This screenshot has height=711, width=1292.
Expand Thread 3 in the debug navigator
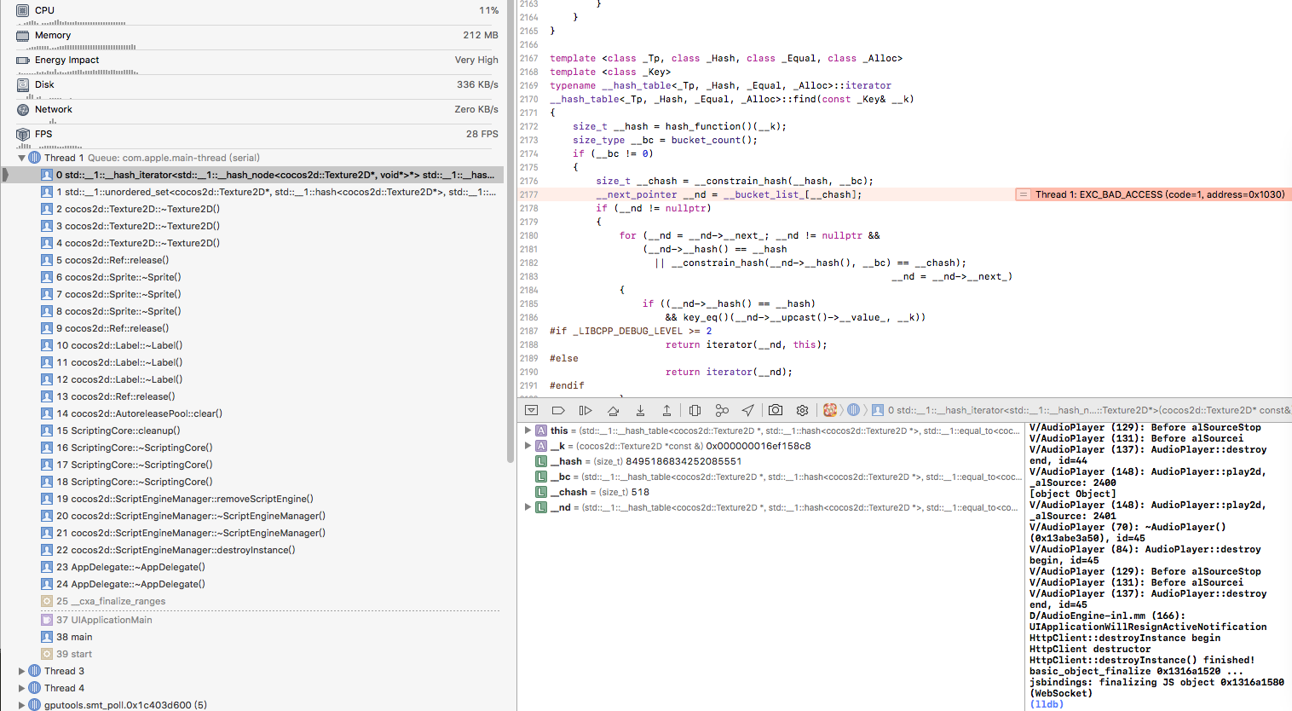point(21,671)
